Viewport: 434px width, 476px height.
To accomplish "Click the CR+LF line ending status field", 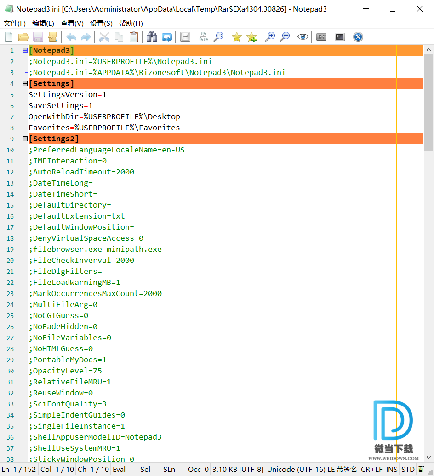I will pos(371,469).
